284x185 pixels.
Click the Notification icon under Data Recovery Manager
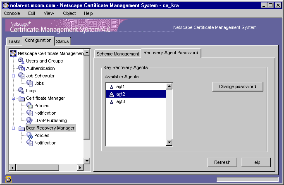30,143
